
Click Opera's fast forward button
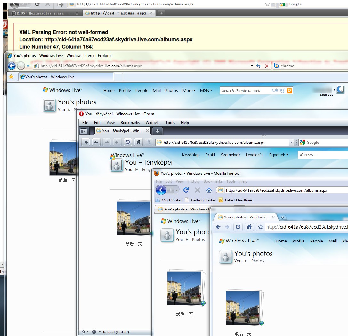(117, 142)
